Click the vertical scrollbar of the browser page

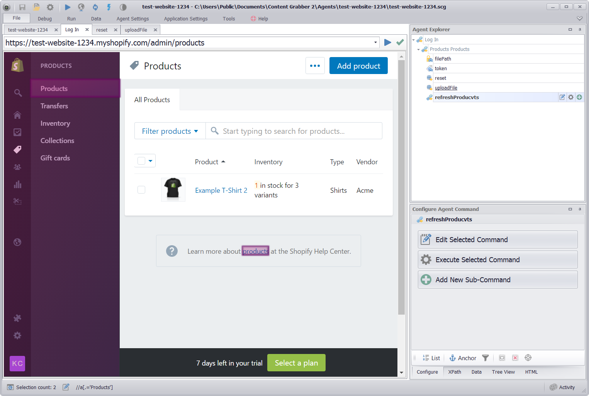pos(401,193)
